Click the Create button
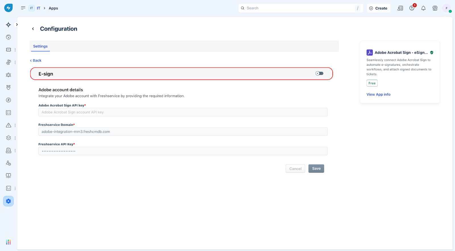Viewport: 455px width, 251px height. point(378,8)
